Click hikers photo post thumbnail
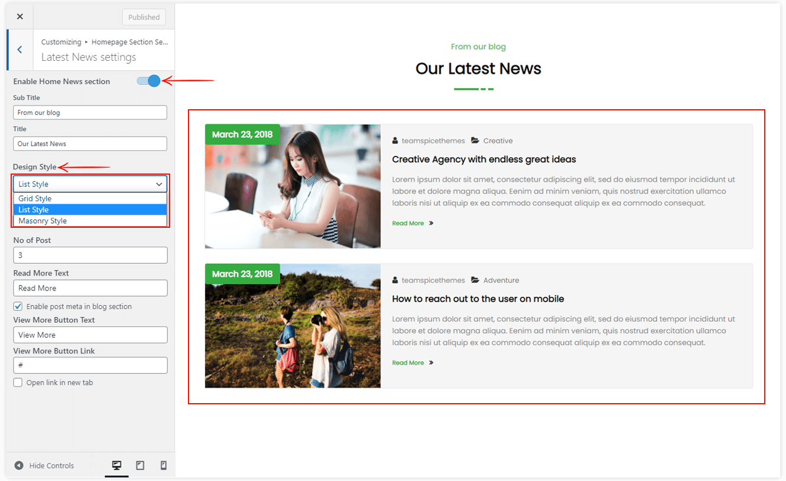The width and height of the screenshot is (786, 481). pos(293,326)
